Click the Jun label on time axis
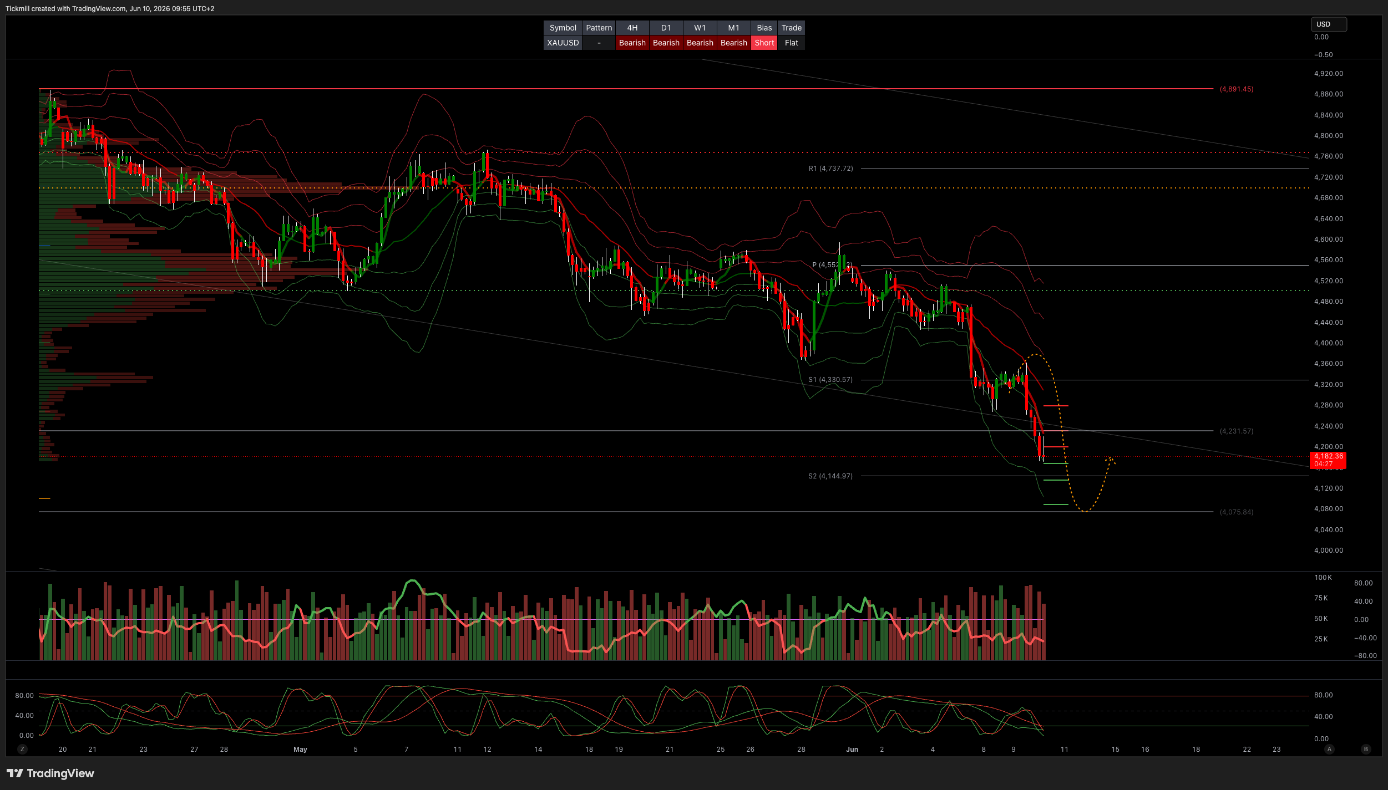Screen dimensions: 1388x790 tap(852, 749)
